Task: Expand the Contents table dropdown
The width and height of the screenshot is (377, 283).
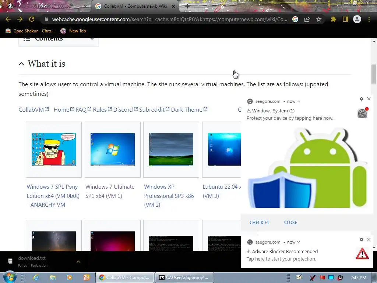Action: (92, 38)
